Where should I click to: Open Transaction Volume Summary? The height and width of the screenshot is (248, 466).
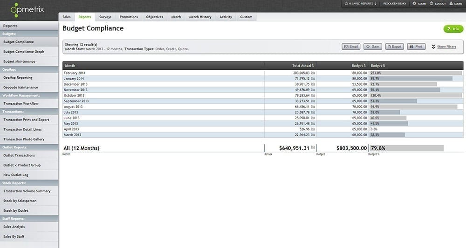[29, 191]
